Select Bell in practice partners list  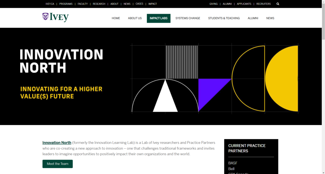(231, 169)
